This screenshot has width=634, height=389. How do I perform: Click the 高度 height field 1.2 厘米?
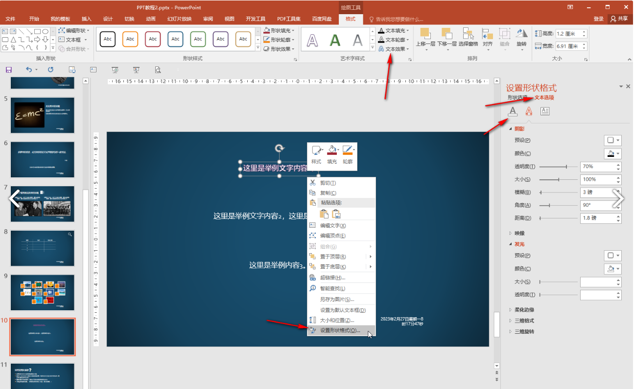pyautogui.click(x=570, y=34)
